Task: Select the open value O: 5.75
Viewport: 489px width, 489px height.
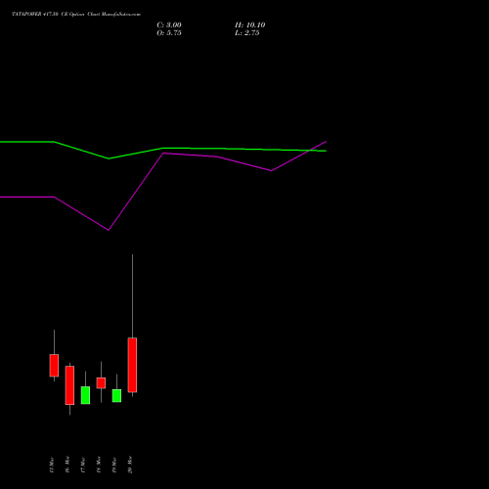Action: (169, 33)
